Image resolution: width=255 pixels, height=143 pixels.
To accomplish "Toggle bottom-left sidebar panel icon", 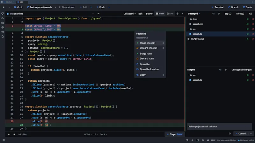I will click(4, 140).
